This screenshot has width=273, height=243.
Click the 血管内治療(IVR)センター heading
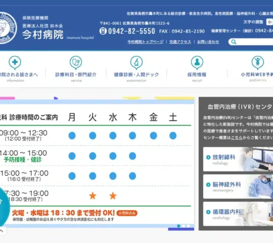pos(240,107)
